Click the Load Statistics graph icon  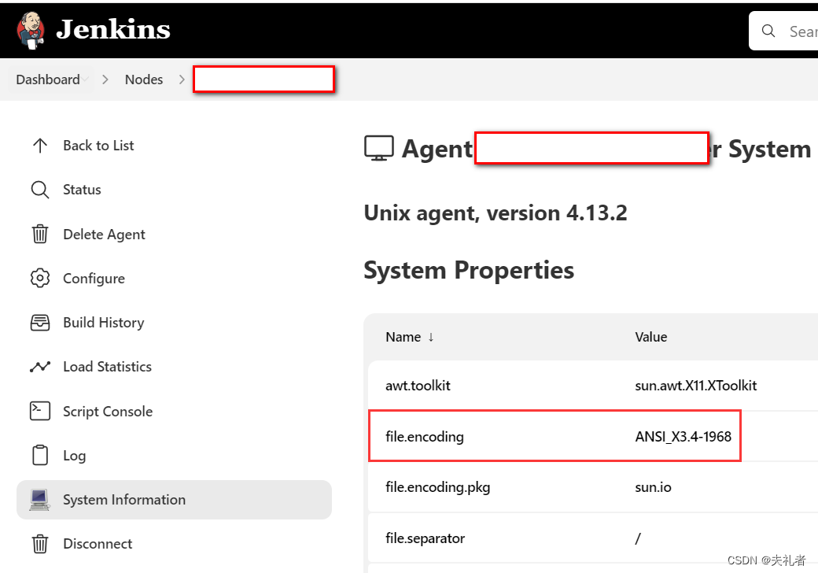pyautogui.click(x=40, y=367)
